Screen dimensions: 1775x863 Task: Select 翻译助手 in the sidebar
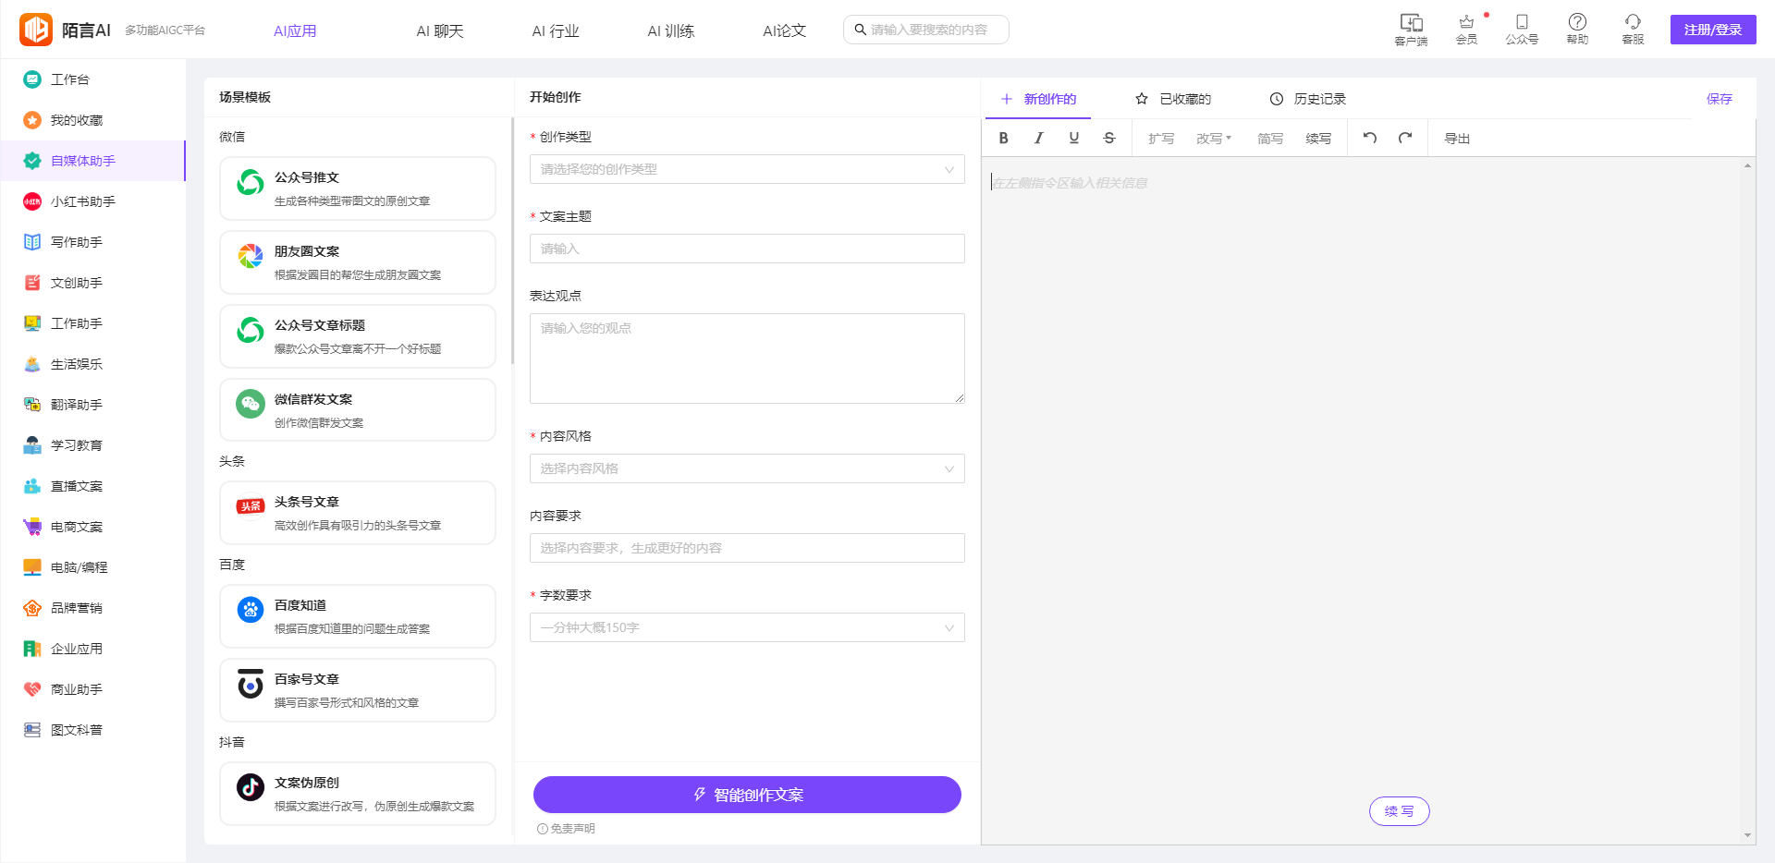92,405
